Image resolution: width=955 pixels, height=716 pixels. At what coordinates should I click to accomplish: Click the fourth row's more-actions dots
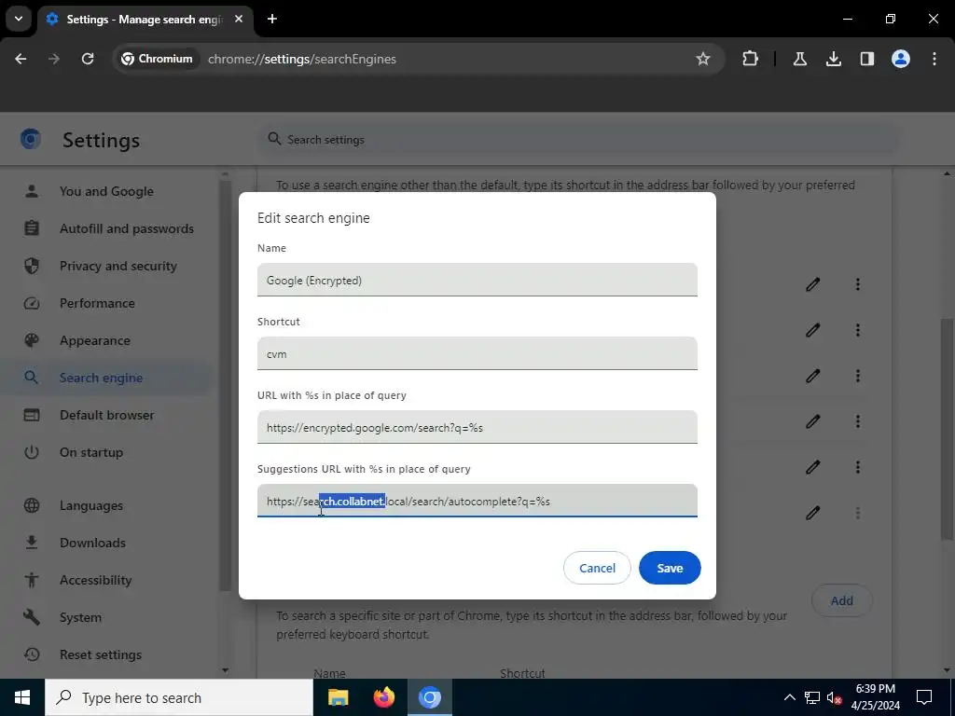coord(858,421)
